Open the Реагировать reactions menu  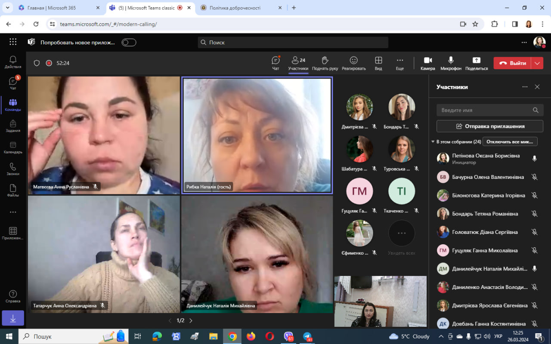click(x=354, y=63)
